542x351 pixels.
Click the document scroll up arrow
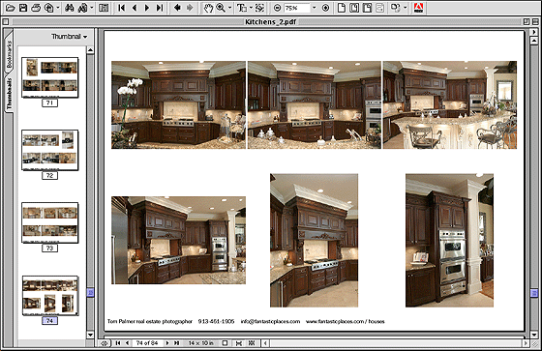point(534,40)
